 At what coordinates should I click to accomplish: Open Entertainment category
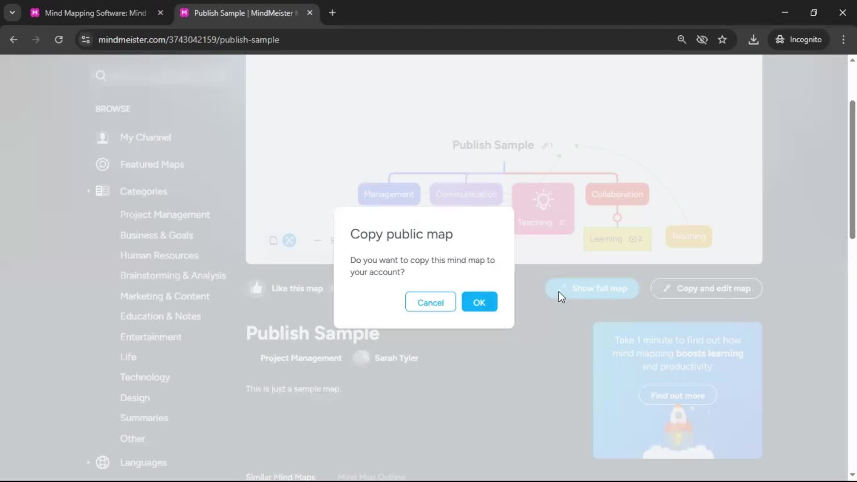point(150,337)
